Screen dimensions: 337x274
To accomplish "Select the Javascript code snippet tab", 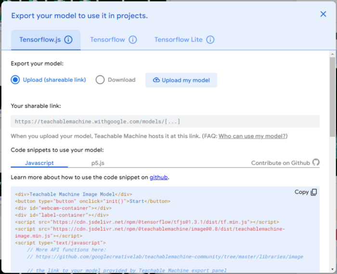I will tap(39, 163).
